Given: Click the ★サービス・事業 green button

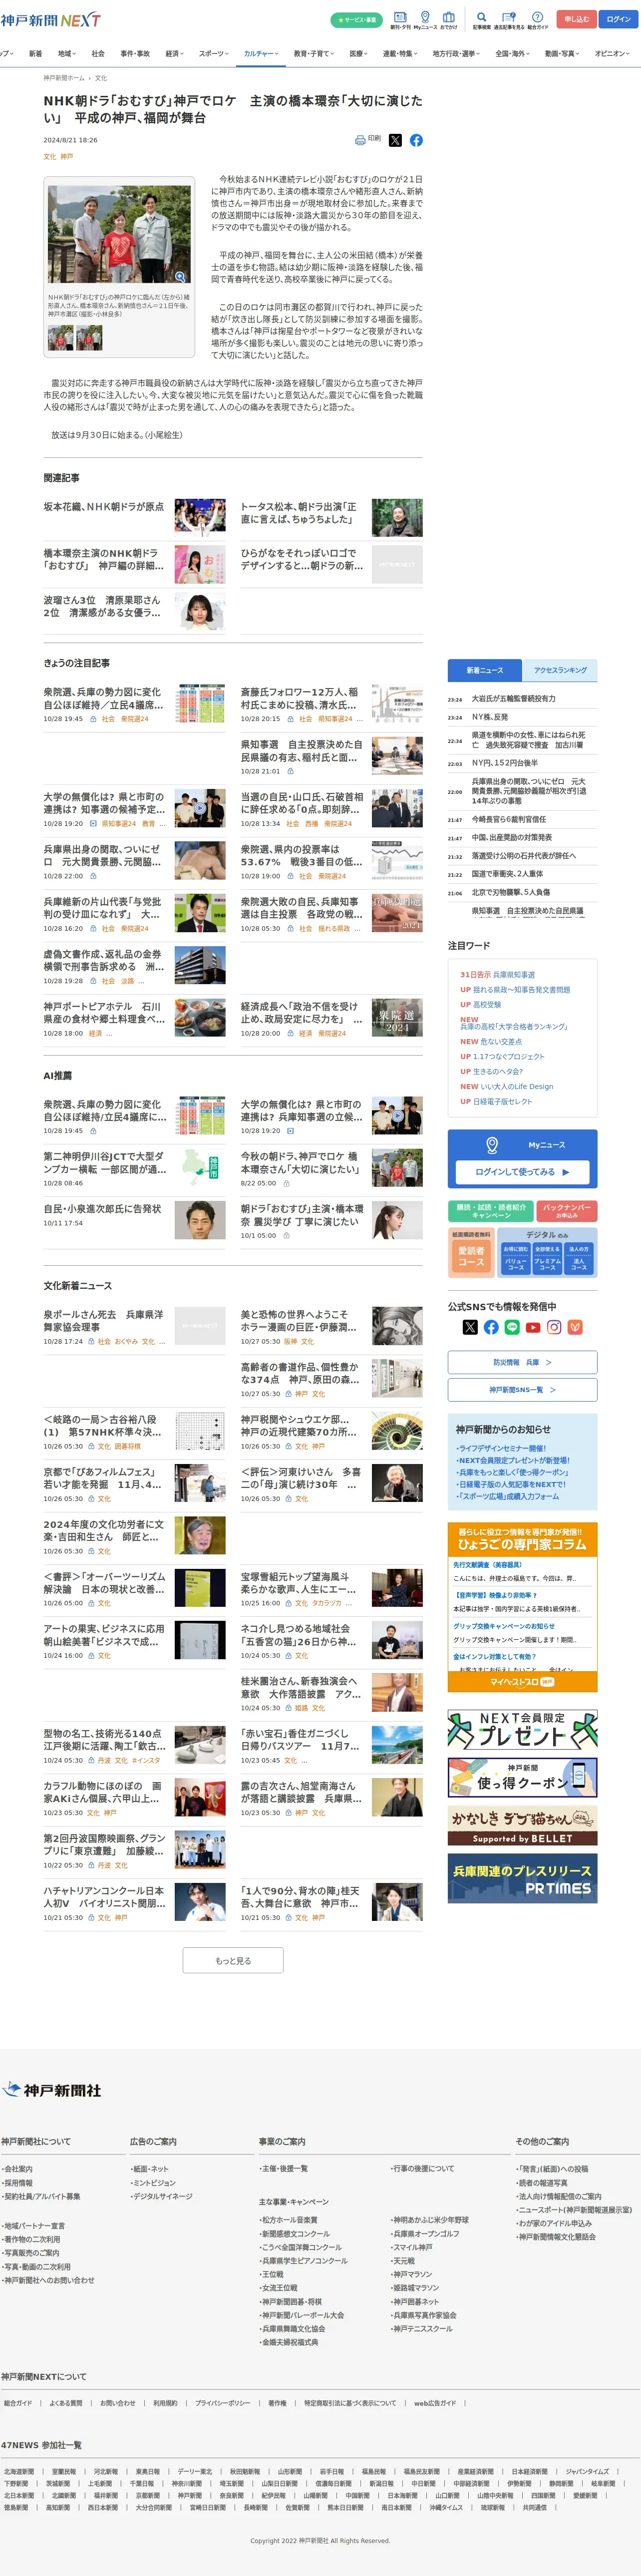Looking at the screenshot, I should pos(357,20).
